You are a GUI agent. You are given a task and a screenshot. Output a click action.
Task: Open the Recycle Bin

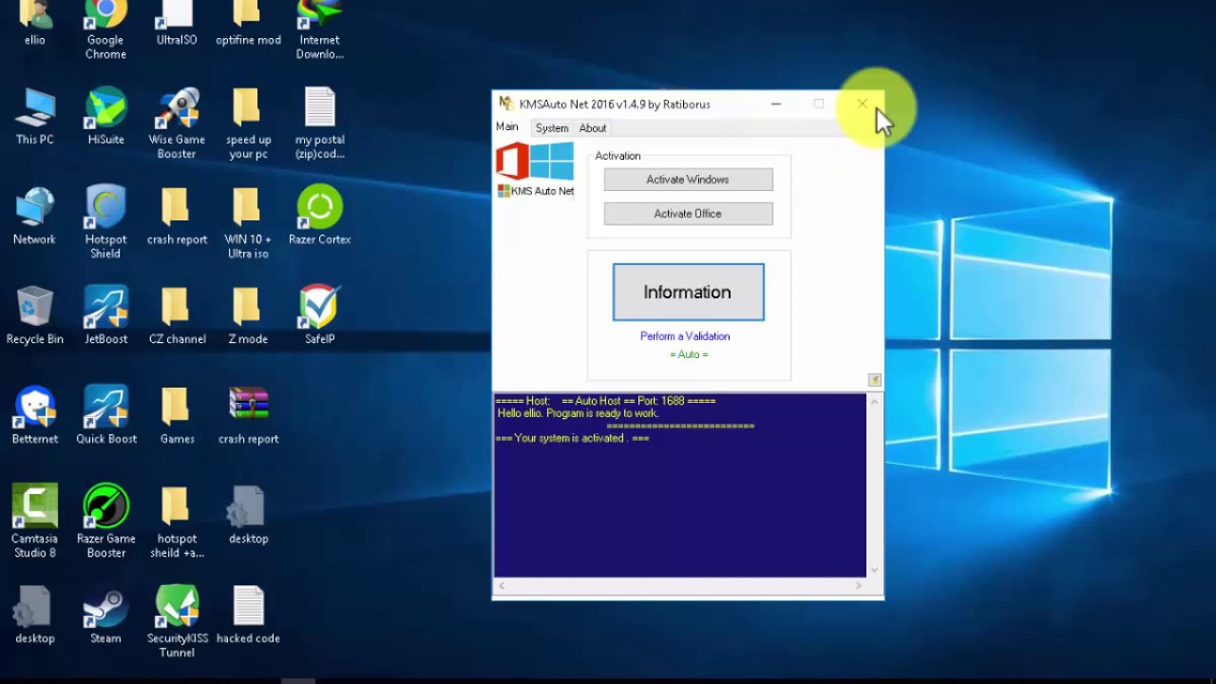(35, 315)
